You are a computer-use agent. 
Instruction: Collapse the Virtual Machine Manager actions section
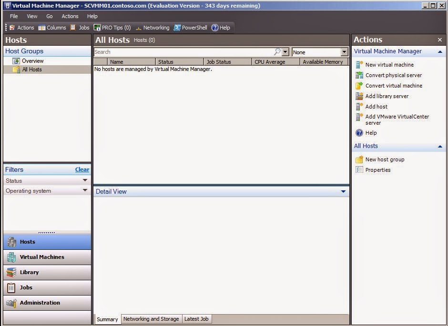[440, 51]
